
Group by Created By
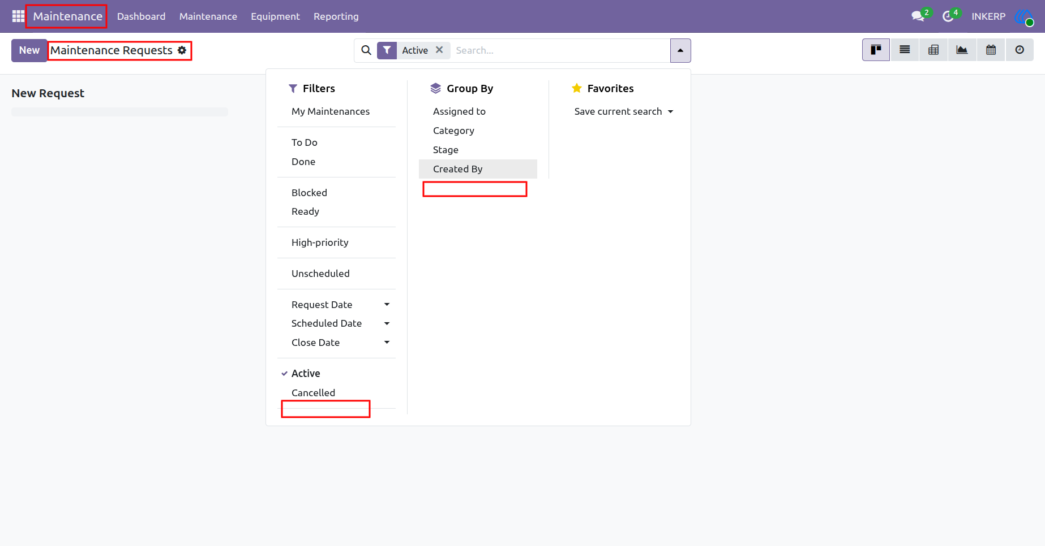478,169
